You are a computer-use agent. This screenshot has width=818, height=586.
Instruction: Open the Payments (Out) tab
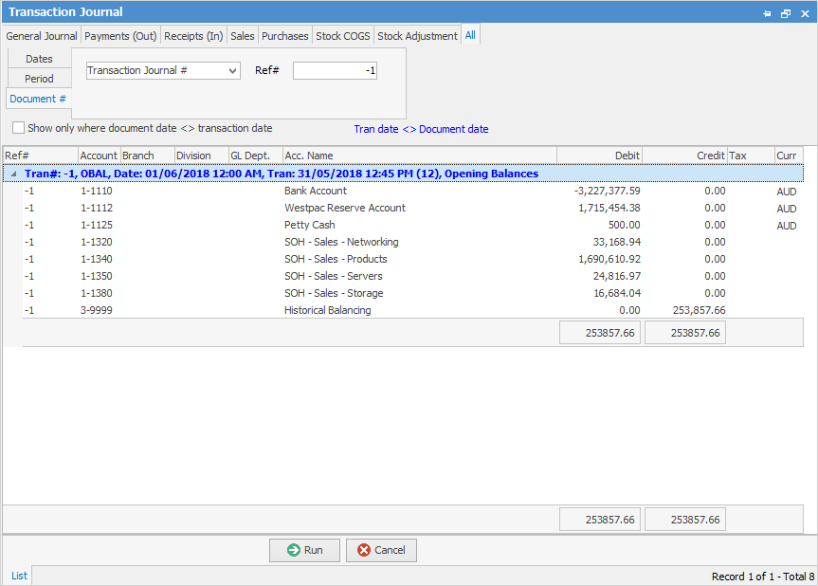(x=120, y=36)
